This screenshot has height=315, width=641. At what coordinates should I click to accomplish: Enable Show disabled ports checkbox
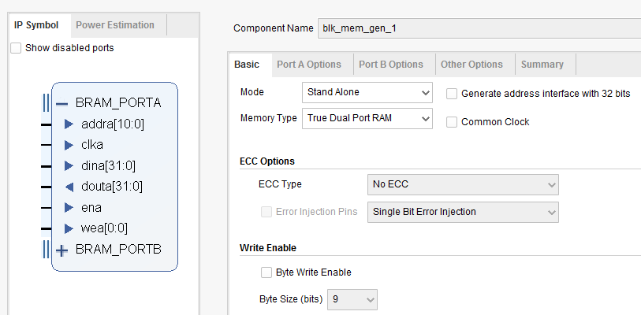pyautogui.click(x=16, y=48)
